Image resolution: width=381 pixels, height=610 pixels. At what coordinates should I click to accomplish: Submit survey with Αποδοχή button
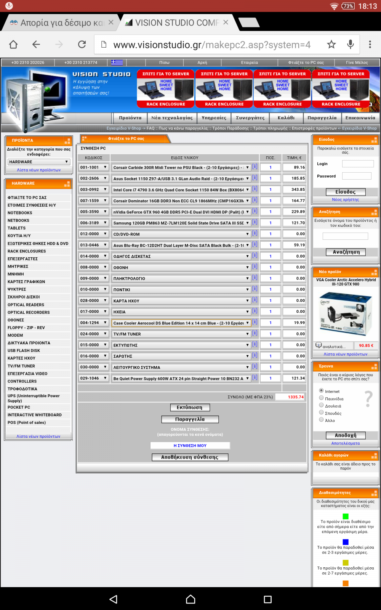point(346,435)
